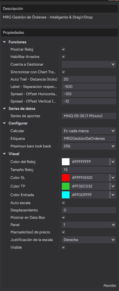The height and width of the screenshot is (291, 119).
Task: Collapse the Configurar section arrow
Action: click(x=4, y=124)
